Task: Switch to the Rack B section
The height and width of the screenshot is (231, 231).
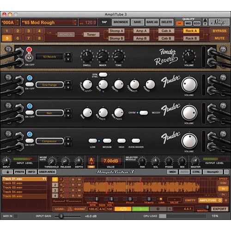Action: pos(191,38)
